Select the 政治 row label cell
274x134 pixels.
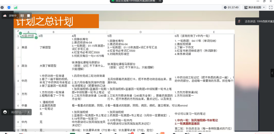(24, 66)
